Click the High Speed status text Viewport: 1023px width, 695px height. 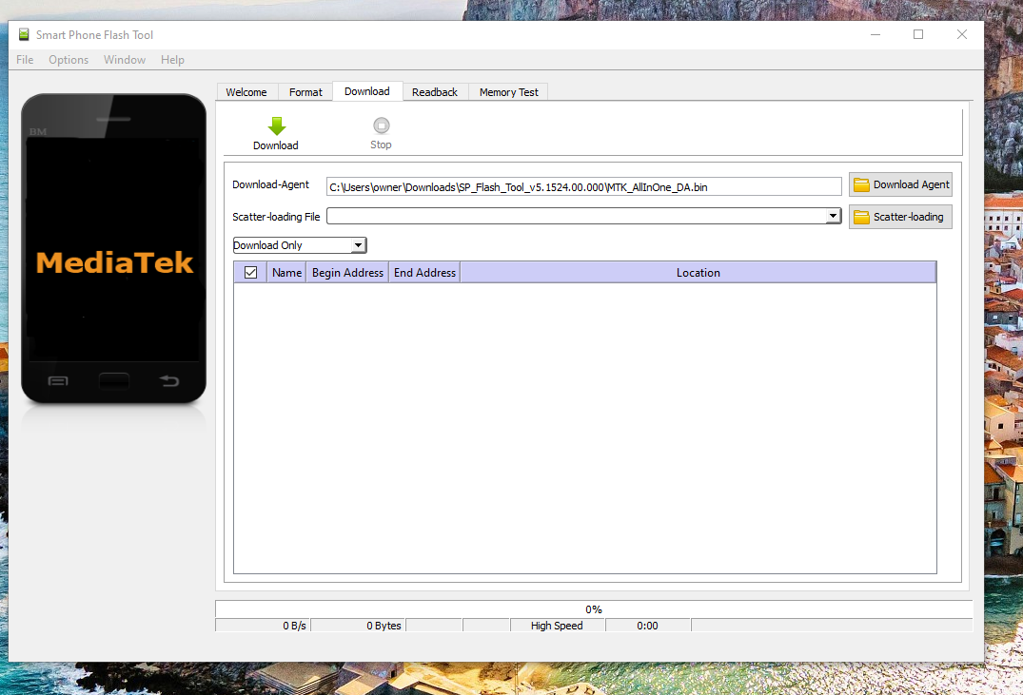tap(557, 626)
